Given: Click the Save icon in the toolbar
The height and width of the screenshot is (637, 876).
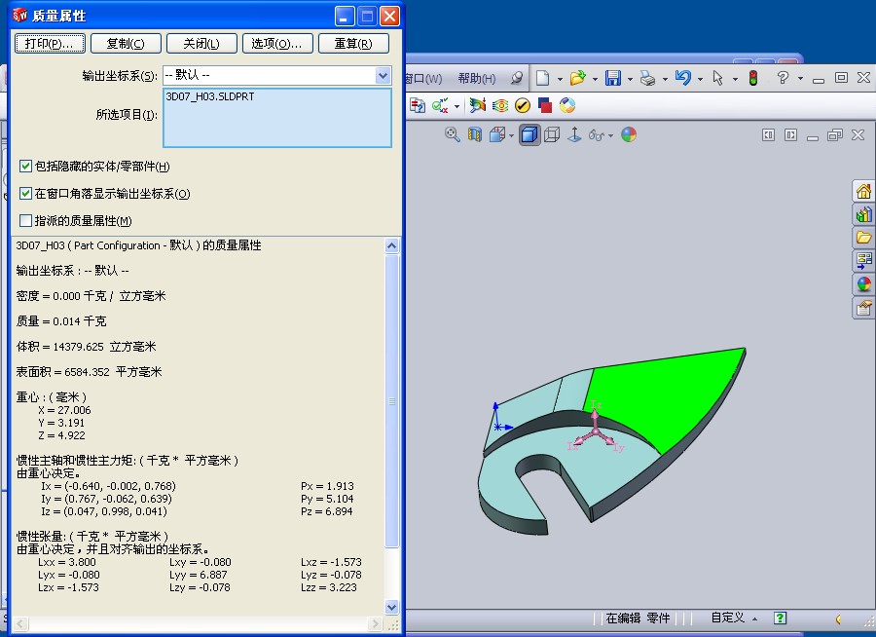Looking at the screenshot, I should point(613,79).
